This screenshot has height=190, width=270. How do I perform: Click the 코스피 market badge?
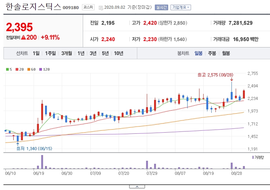(88, 7)
